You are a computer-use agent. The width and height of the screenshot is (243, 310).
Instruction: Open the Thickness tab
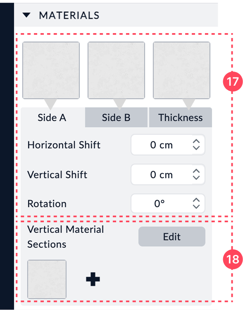(x=181, y=118)
